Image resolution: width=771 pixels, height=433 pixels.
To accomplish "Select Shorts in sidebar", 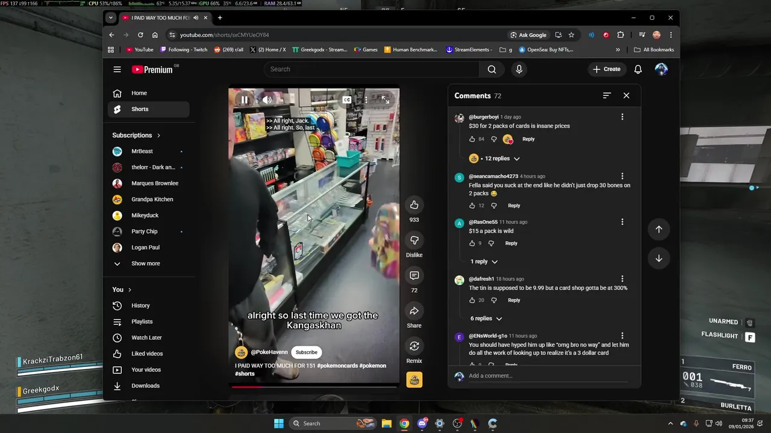I will pos(148,109).
